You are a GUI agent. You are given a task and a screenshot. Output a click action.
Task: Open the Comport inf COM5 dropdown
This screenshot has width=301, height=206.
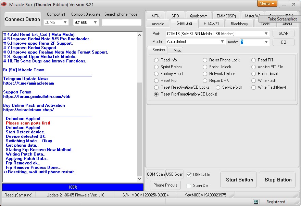click(65, 23)
